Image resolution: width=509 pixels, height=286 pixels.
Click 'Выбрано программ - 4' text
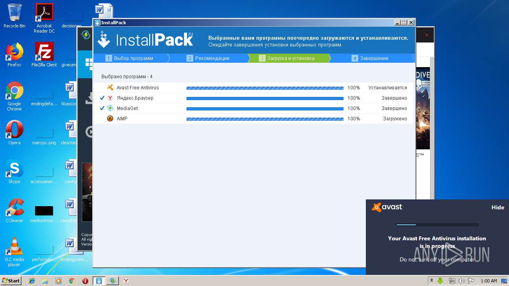pos(127,77)
